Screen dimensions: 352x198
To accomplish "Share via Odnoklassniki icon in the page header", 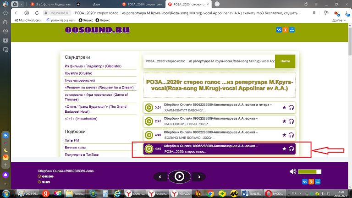I will [x=286, y=30].
